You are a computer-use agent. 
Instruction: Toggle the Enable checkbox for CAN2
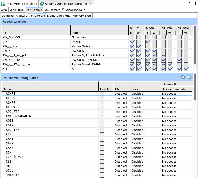[x=102, y=143]
